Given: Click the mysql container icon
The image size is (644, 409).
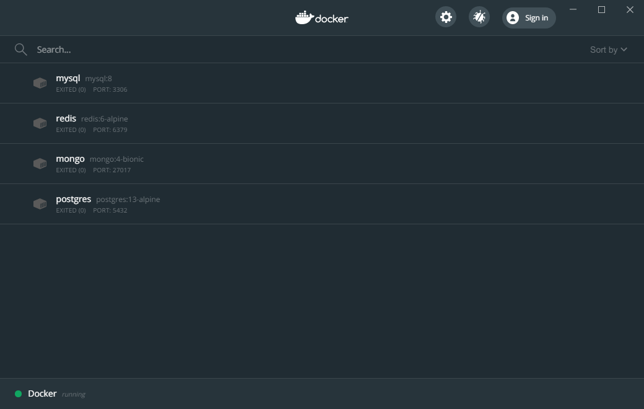Looking at the screenshot, I should [40, 83].
